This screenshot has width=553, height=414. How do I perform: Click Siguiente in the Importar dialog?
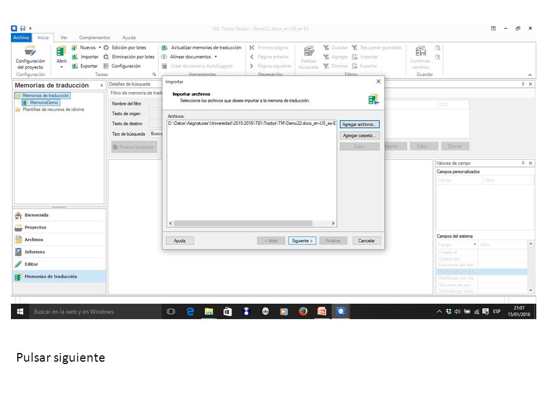[x=302, y=241]
